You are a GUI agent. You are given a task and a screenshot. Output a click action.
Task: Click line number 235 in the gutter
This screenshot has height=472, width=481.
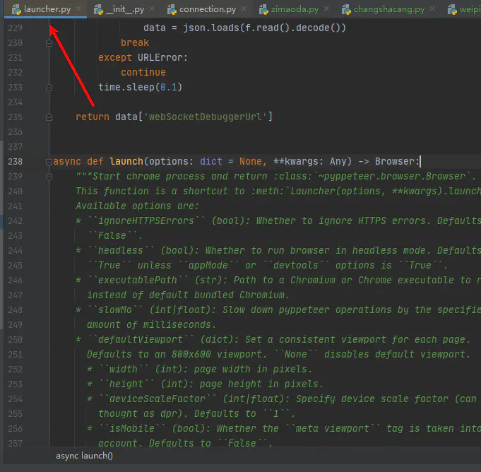16,117
